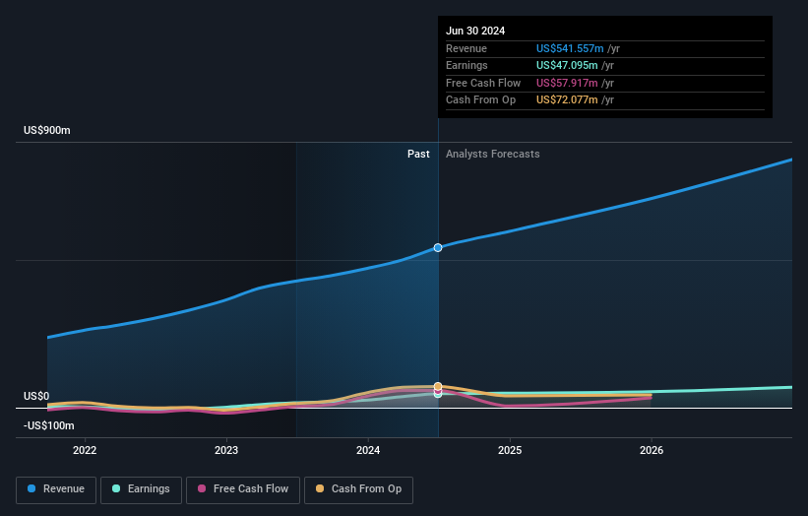
Task: Click the Cash From Op label in tooltip
Action: click(x=481, y=100)
